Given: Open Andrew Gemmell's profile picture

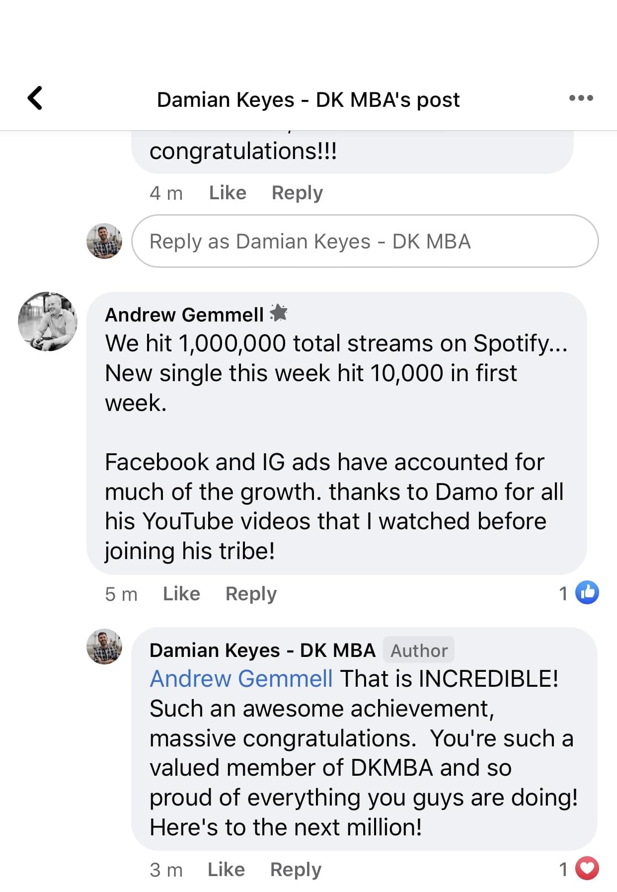Looking at the screenshot, I should click(x=48, y=322).
